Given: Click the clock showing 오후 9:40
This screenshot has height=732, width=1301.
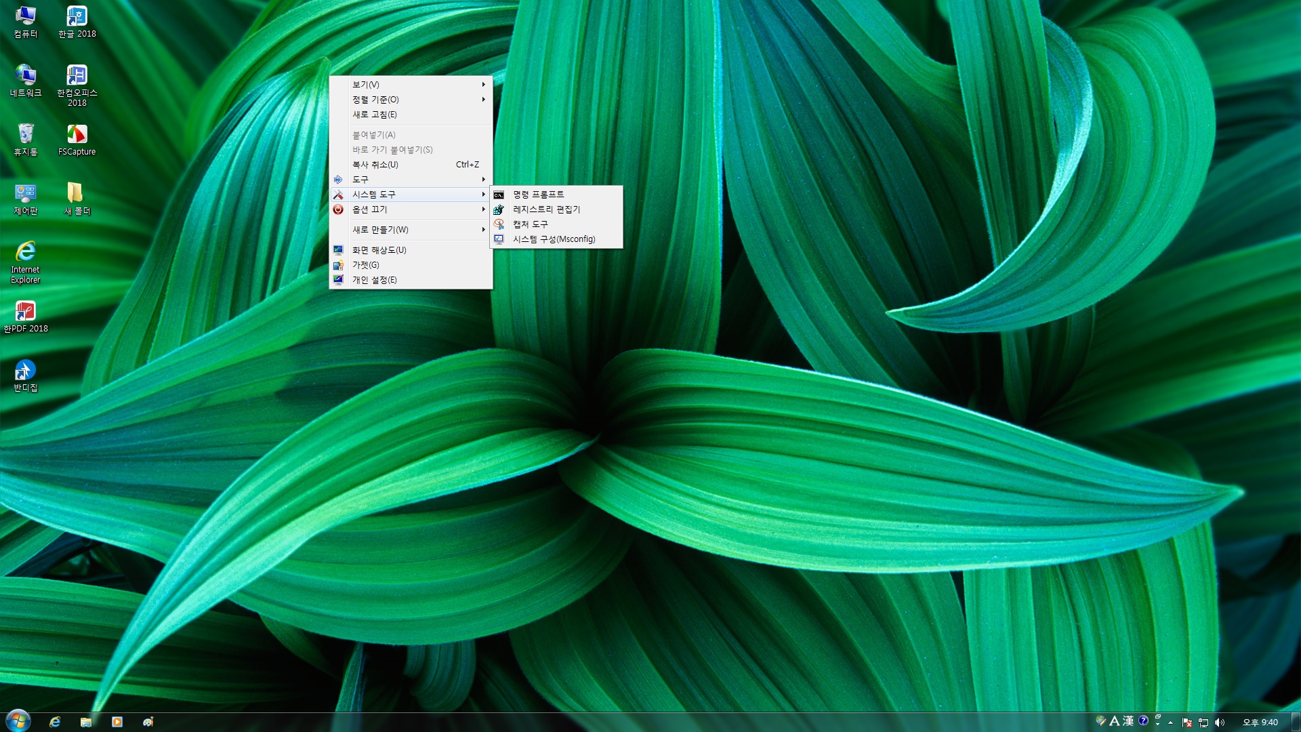Looking at the screenshot, I should [1260, 723].
